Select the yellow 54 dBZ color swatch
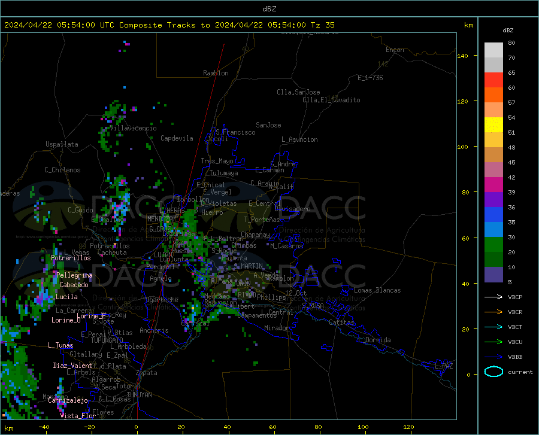The height and width of the screenshot is (435, 539). pos(493,125)
